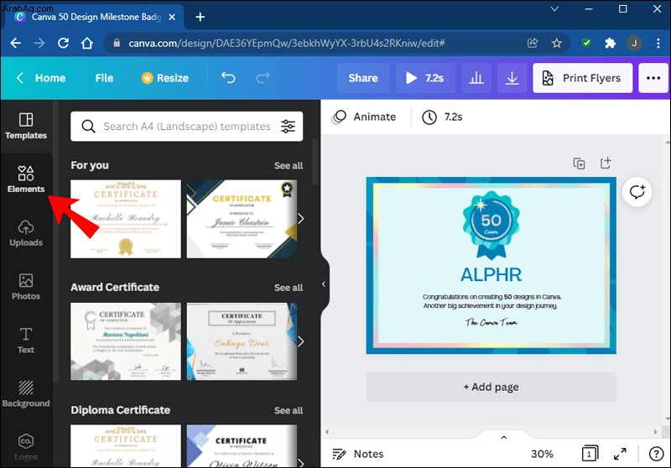Duplicate page using the copy icon
This screenshot has height=468, width=671.
(579, 164)
